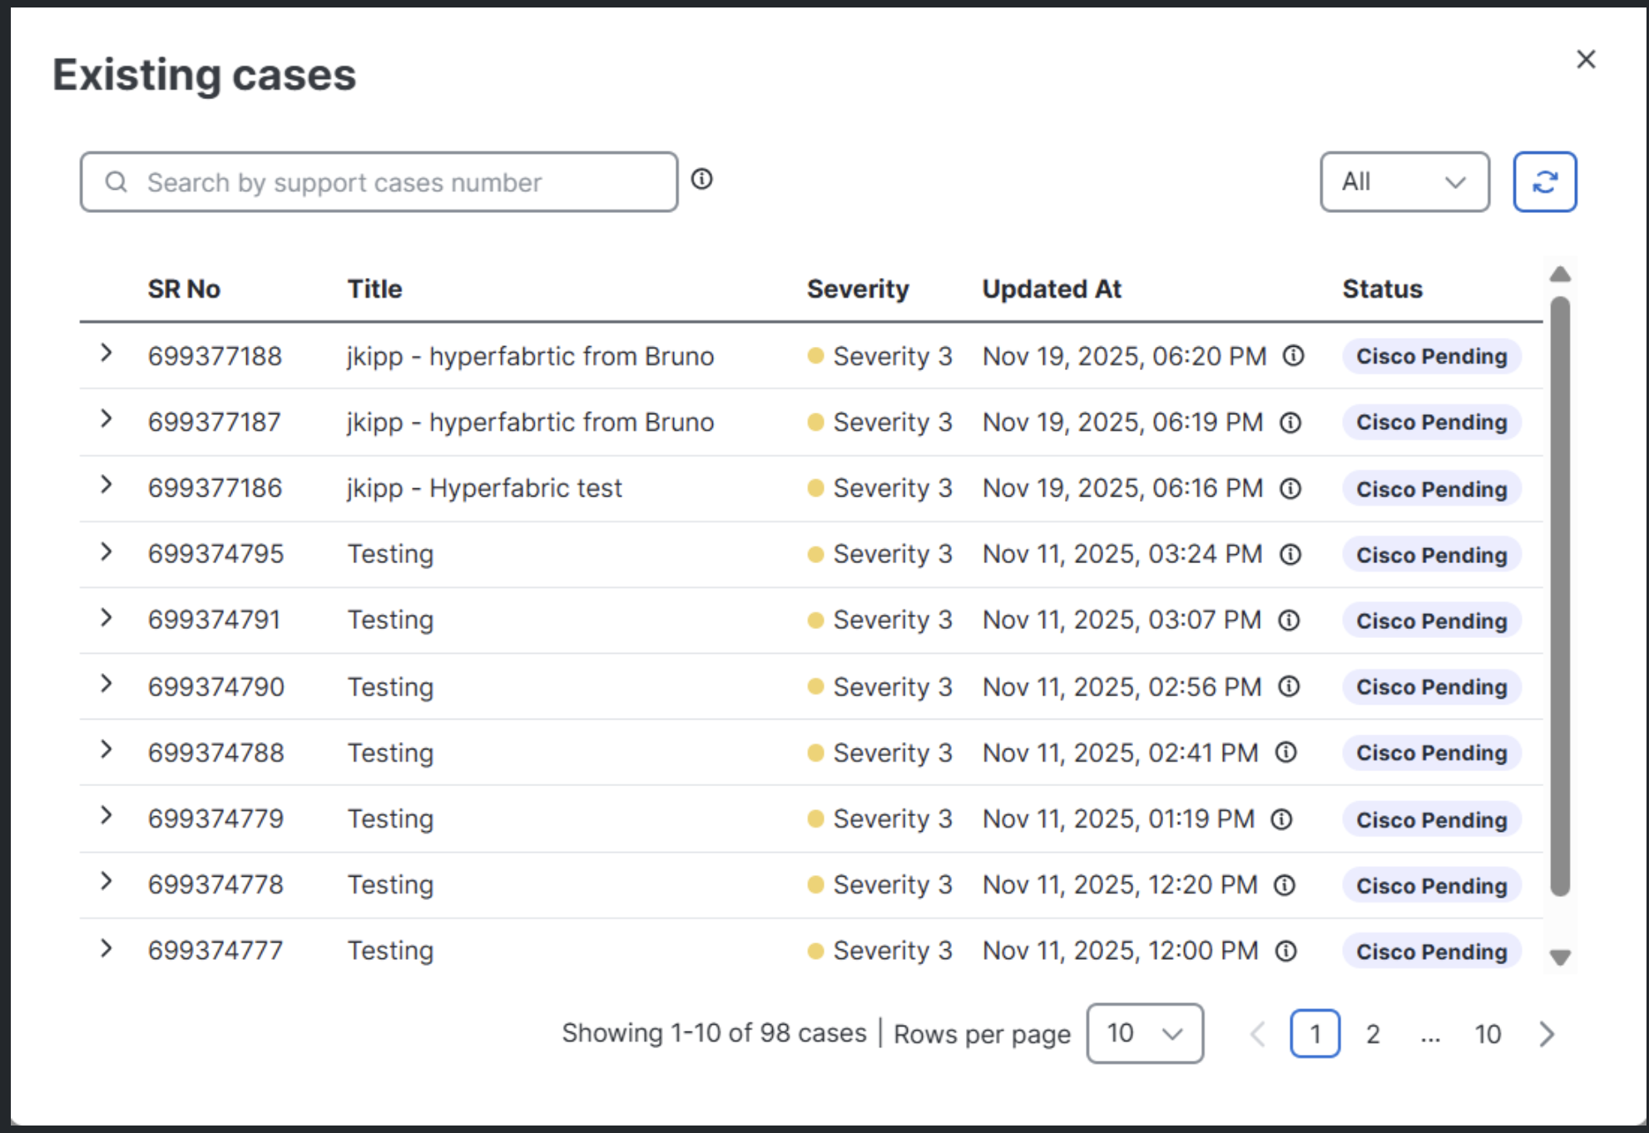
Task: Click the refresh icon to reload cases
Action: click(x=1544, y=181)
